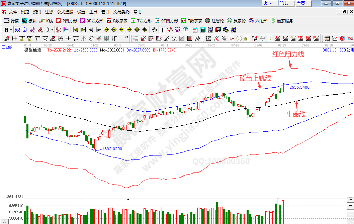Click the 行情 market quotes toolbar item
354x224 pixels.
click(11, 21)
